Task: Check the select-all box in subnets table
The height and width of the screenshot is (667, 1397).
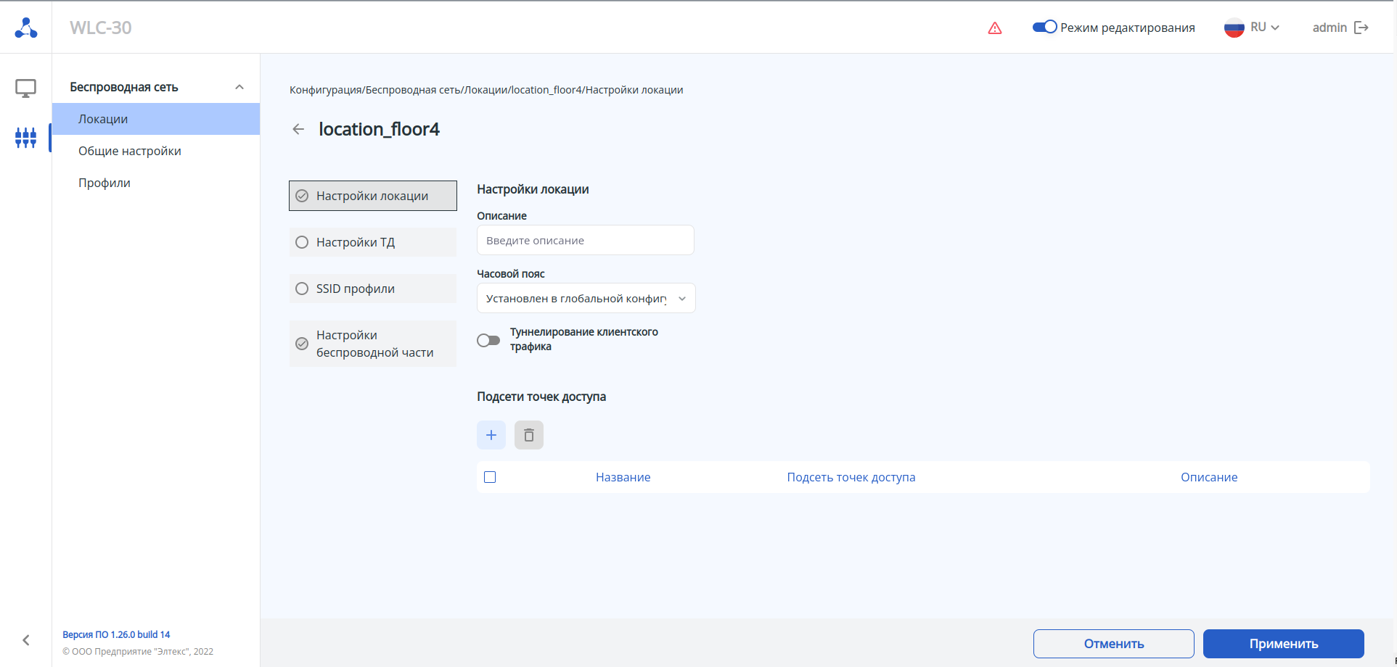Action: pos(490,477)
